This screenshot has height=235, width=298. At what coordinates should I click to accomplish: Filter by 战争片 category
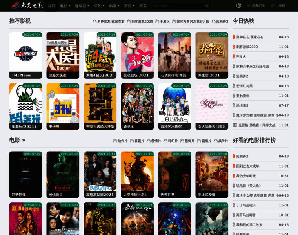[x=221, y=141]
